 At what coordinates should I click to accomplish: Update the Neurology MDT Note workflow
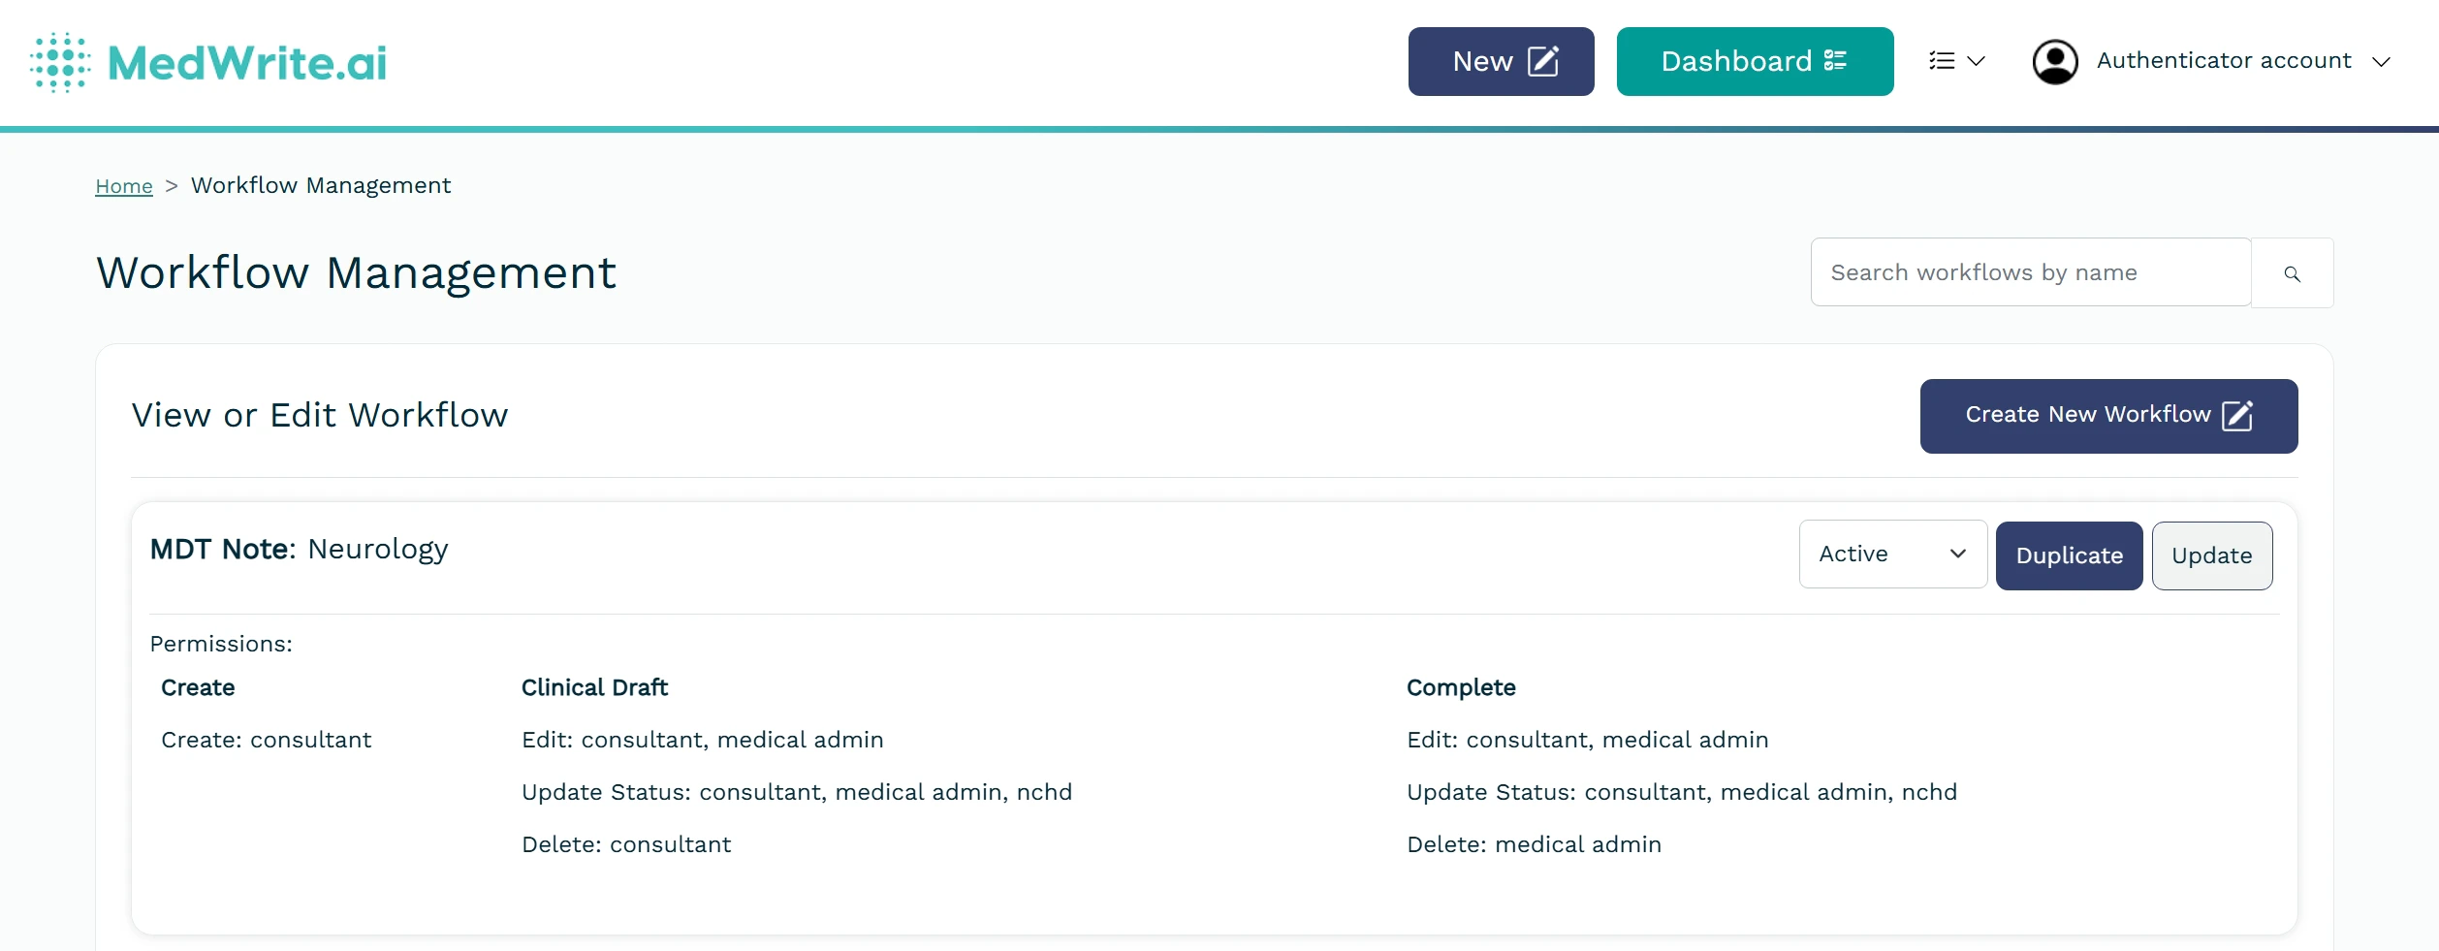coord(2211,555)
